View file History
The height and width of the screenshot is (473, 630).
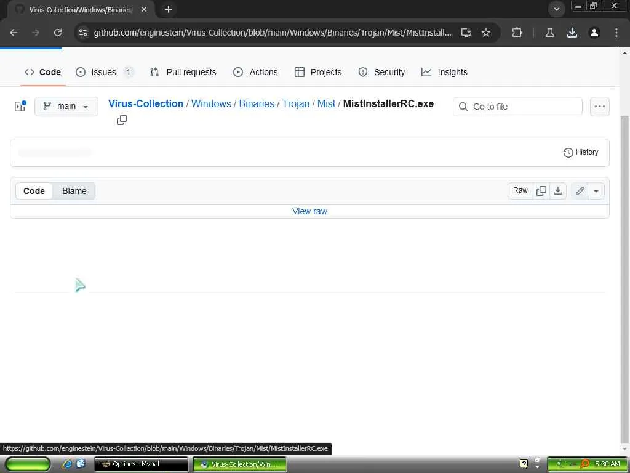[x=581, y=152]
